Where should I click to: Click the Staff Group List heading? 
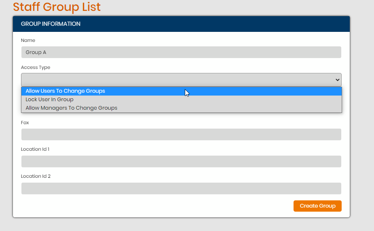(x=57, y=7)
